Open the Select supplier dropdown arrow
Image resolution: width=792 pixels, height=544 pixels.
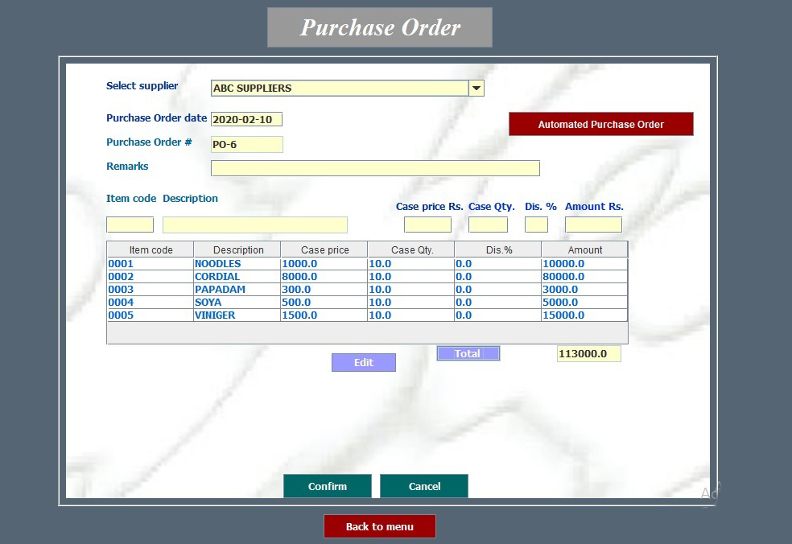(476, 88)
